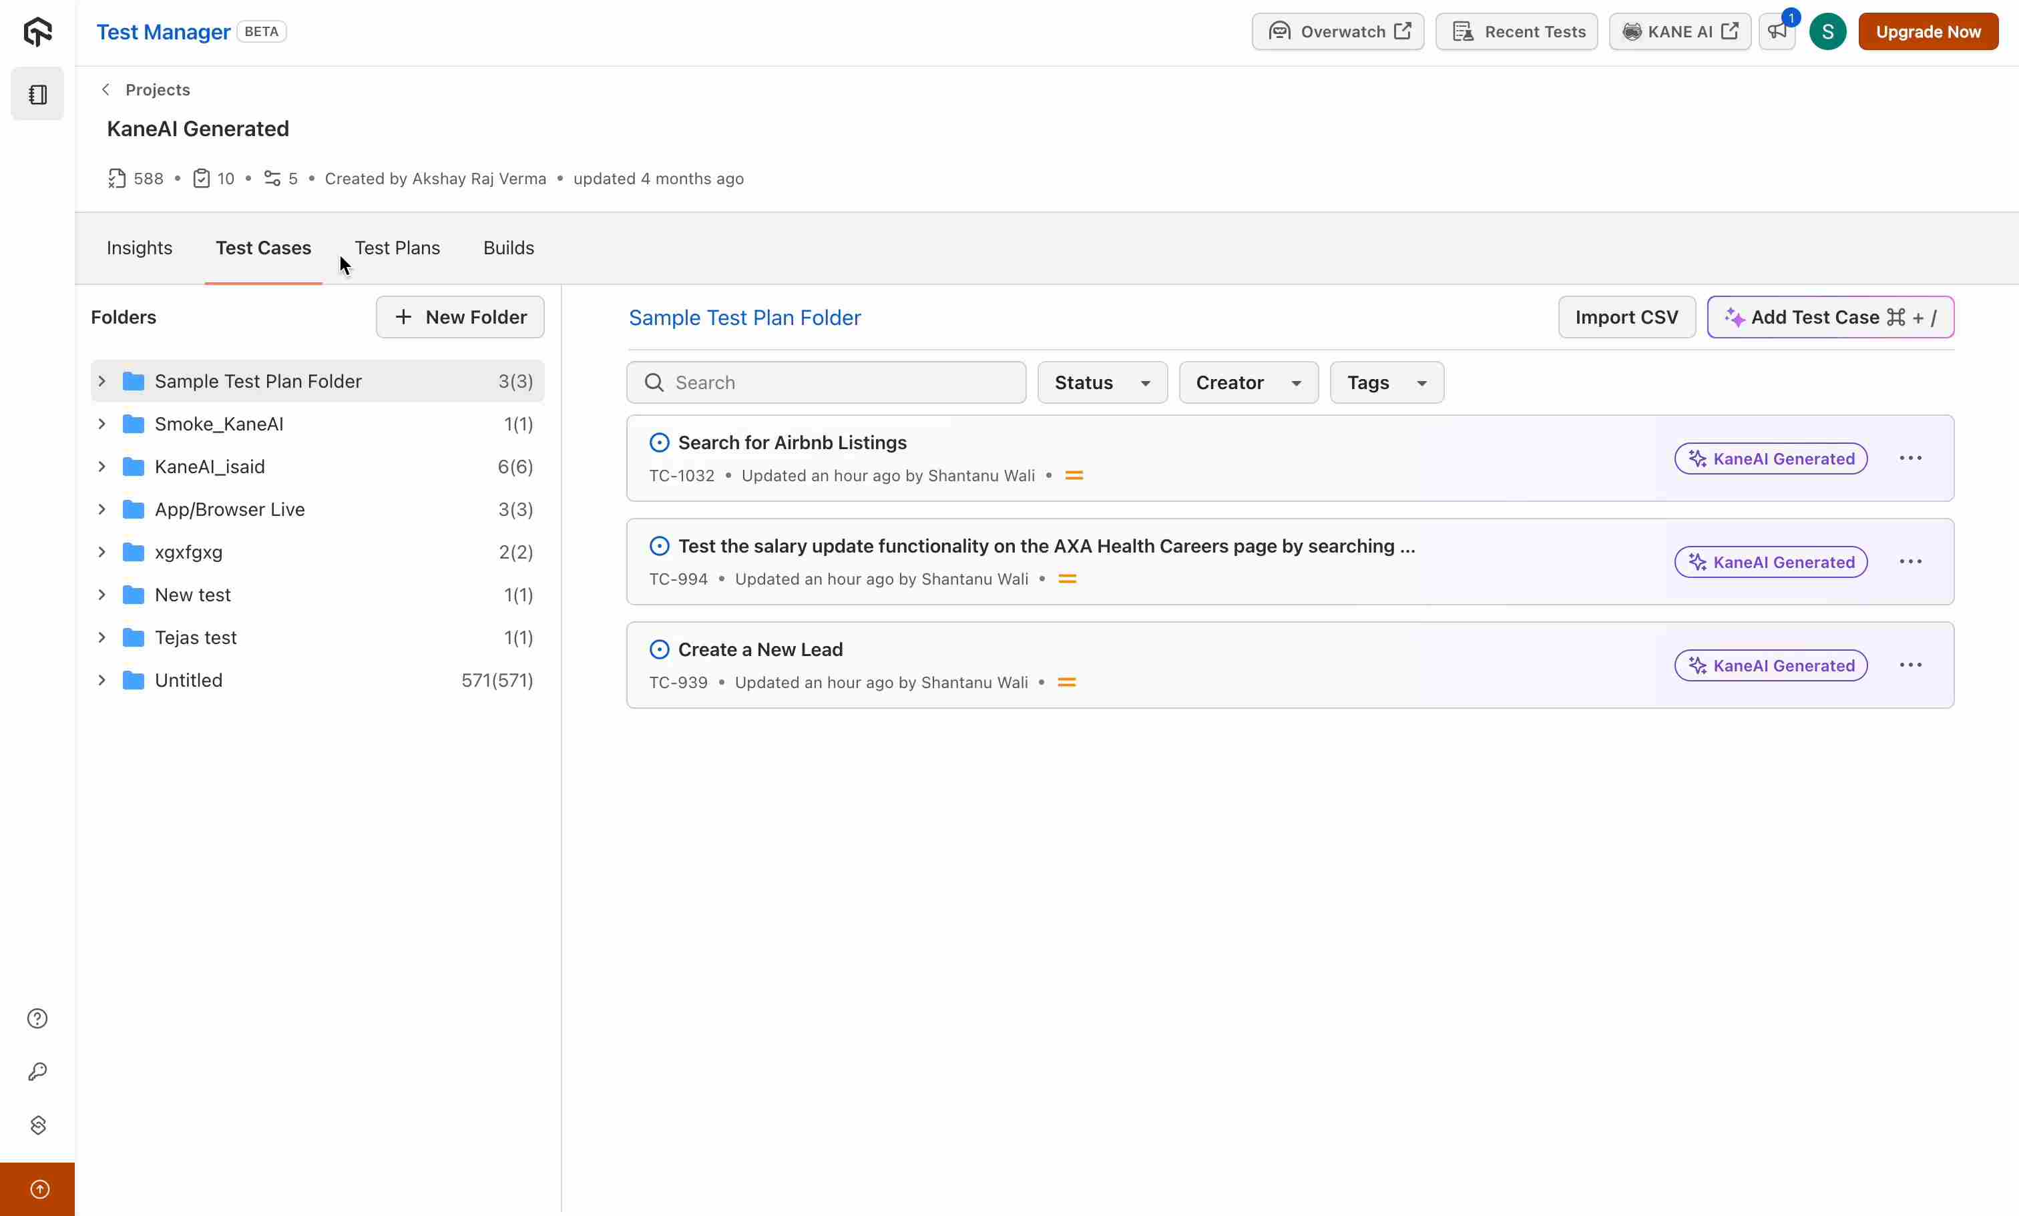Select the App/Browser Live folder row
The width and height of the screenshot is (2019, 1216).
pyautogui.click(x=317, y=509)
